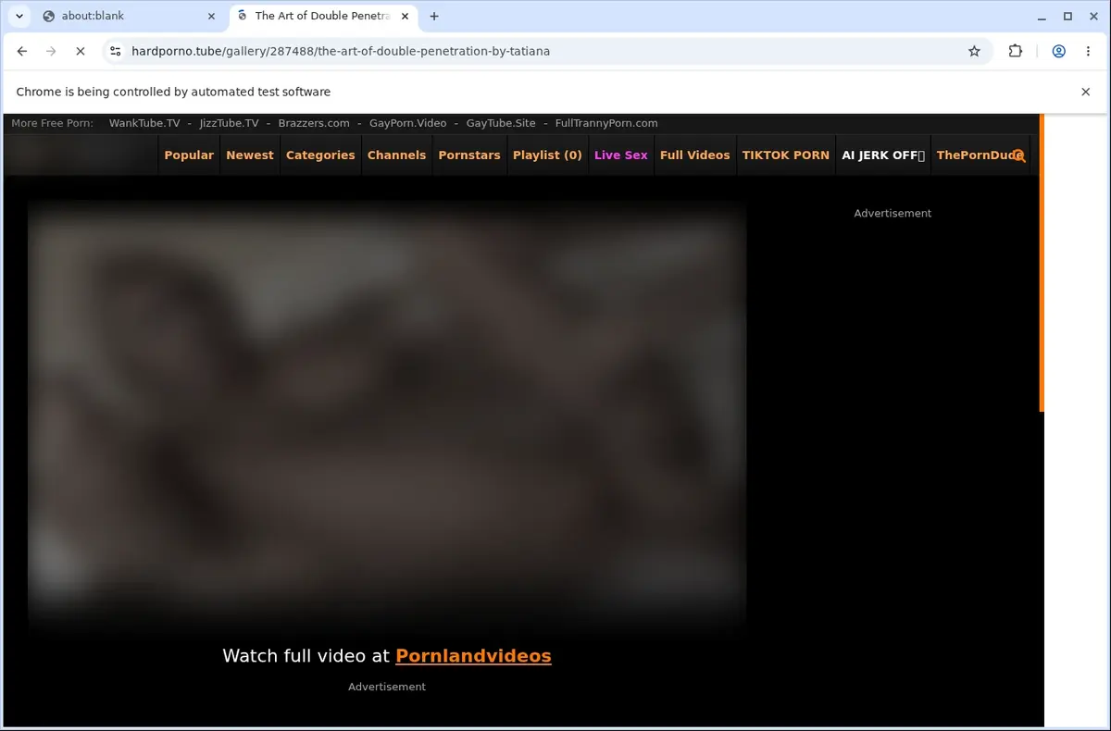Open the Newest menu item
The image size is (1111, 731).
[250, 155]
